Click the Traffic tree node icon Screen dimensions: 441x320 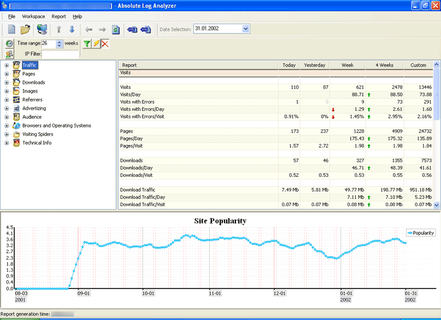pos(17,65)
